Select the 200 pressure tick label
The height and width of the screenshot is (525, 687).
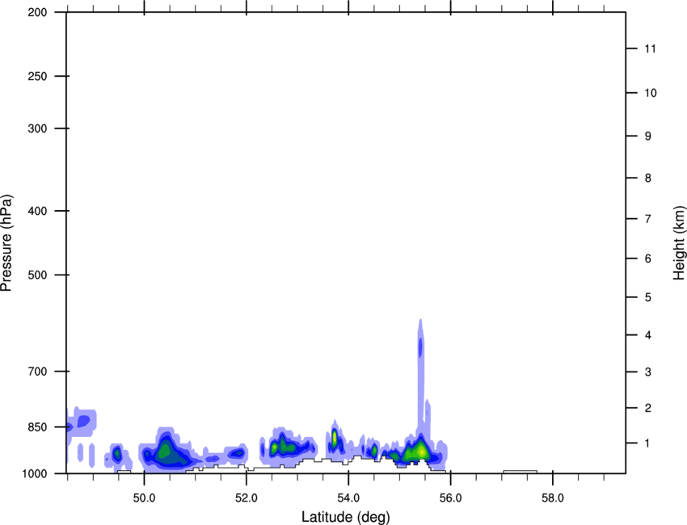[x=37, y=12]
